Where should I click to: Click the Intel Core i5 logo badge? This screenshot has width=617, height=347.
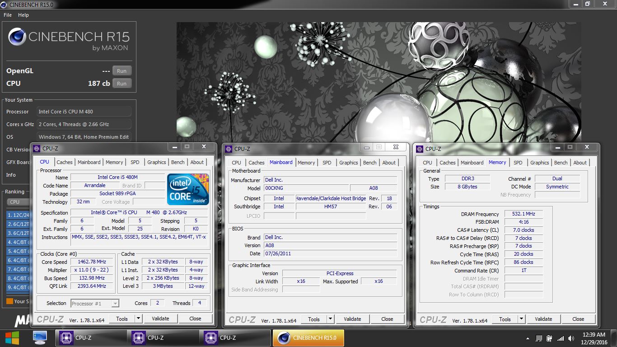(188, 189)
